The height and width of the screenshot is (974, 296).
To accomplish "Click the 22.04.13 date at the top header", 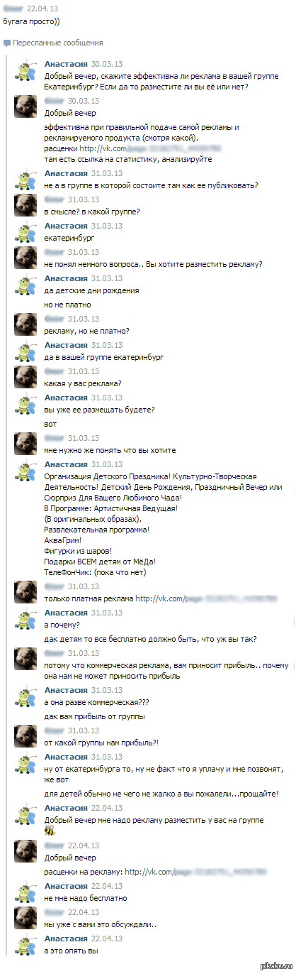I will [x=42, y=8].
